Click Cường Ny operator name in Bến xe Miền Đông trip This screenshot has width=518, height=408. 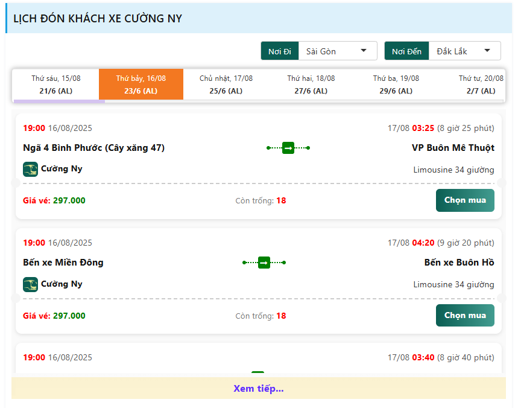62,284
